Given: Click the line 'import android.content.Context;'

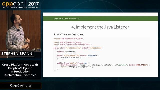Looking at the screenshot, I should click(68, 42).
